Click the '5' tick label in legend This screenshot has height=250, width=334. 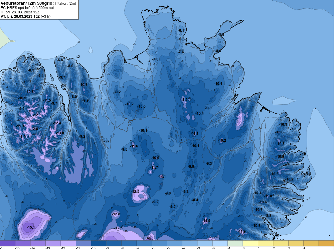tap(320, 248)
